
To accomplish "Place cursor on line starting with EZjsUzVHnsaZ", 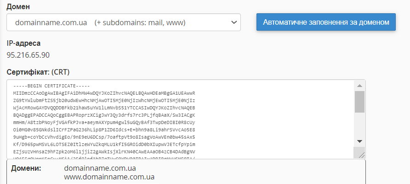I will pos(104,152).
